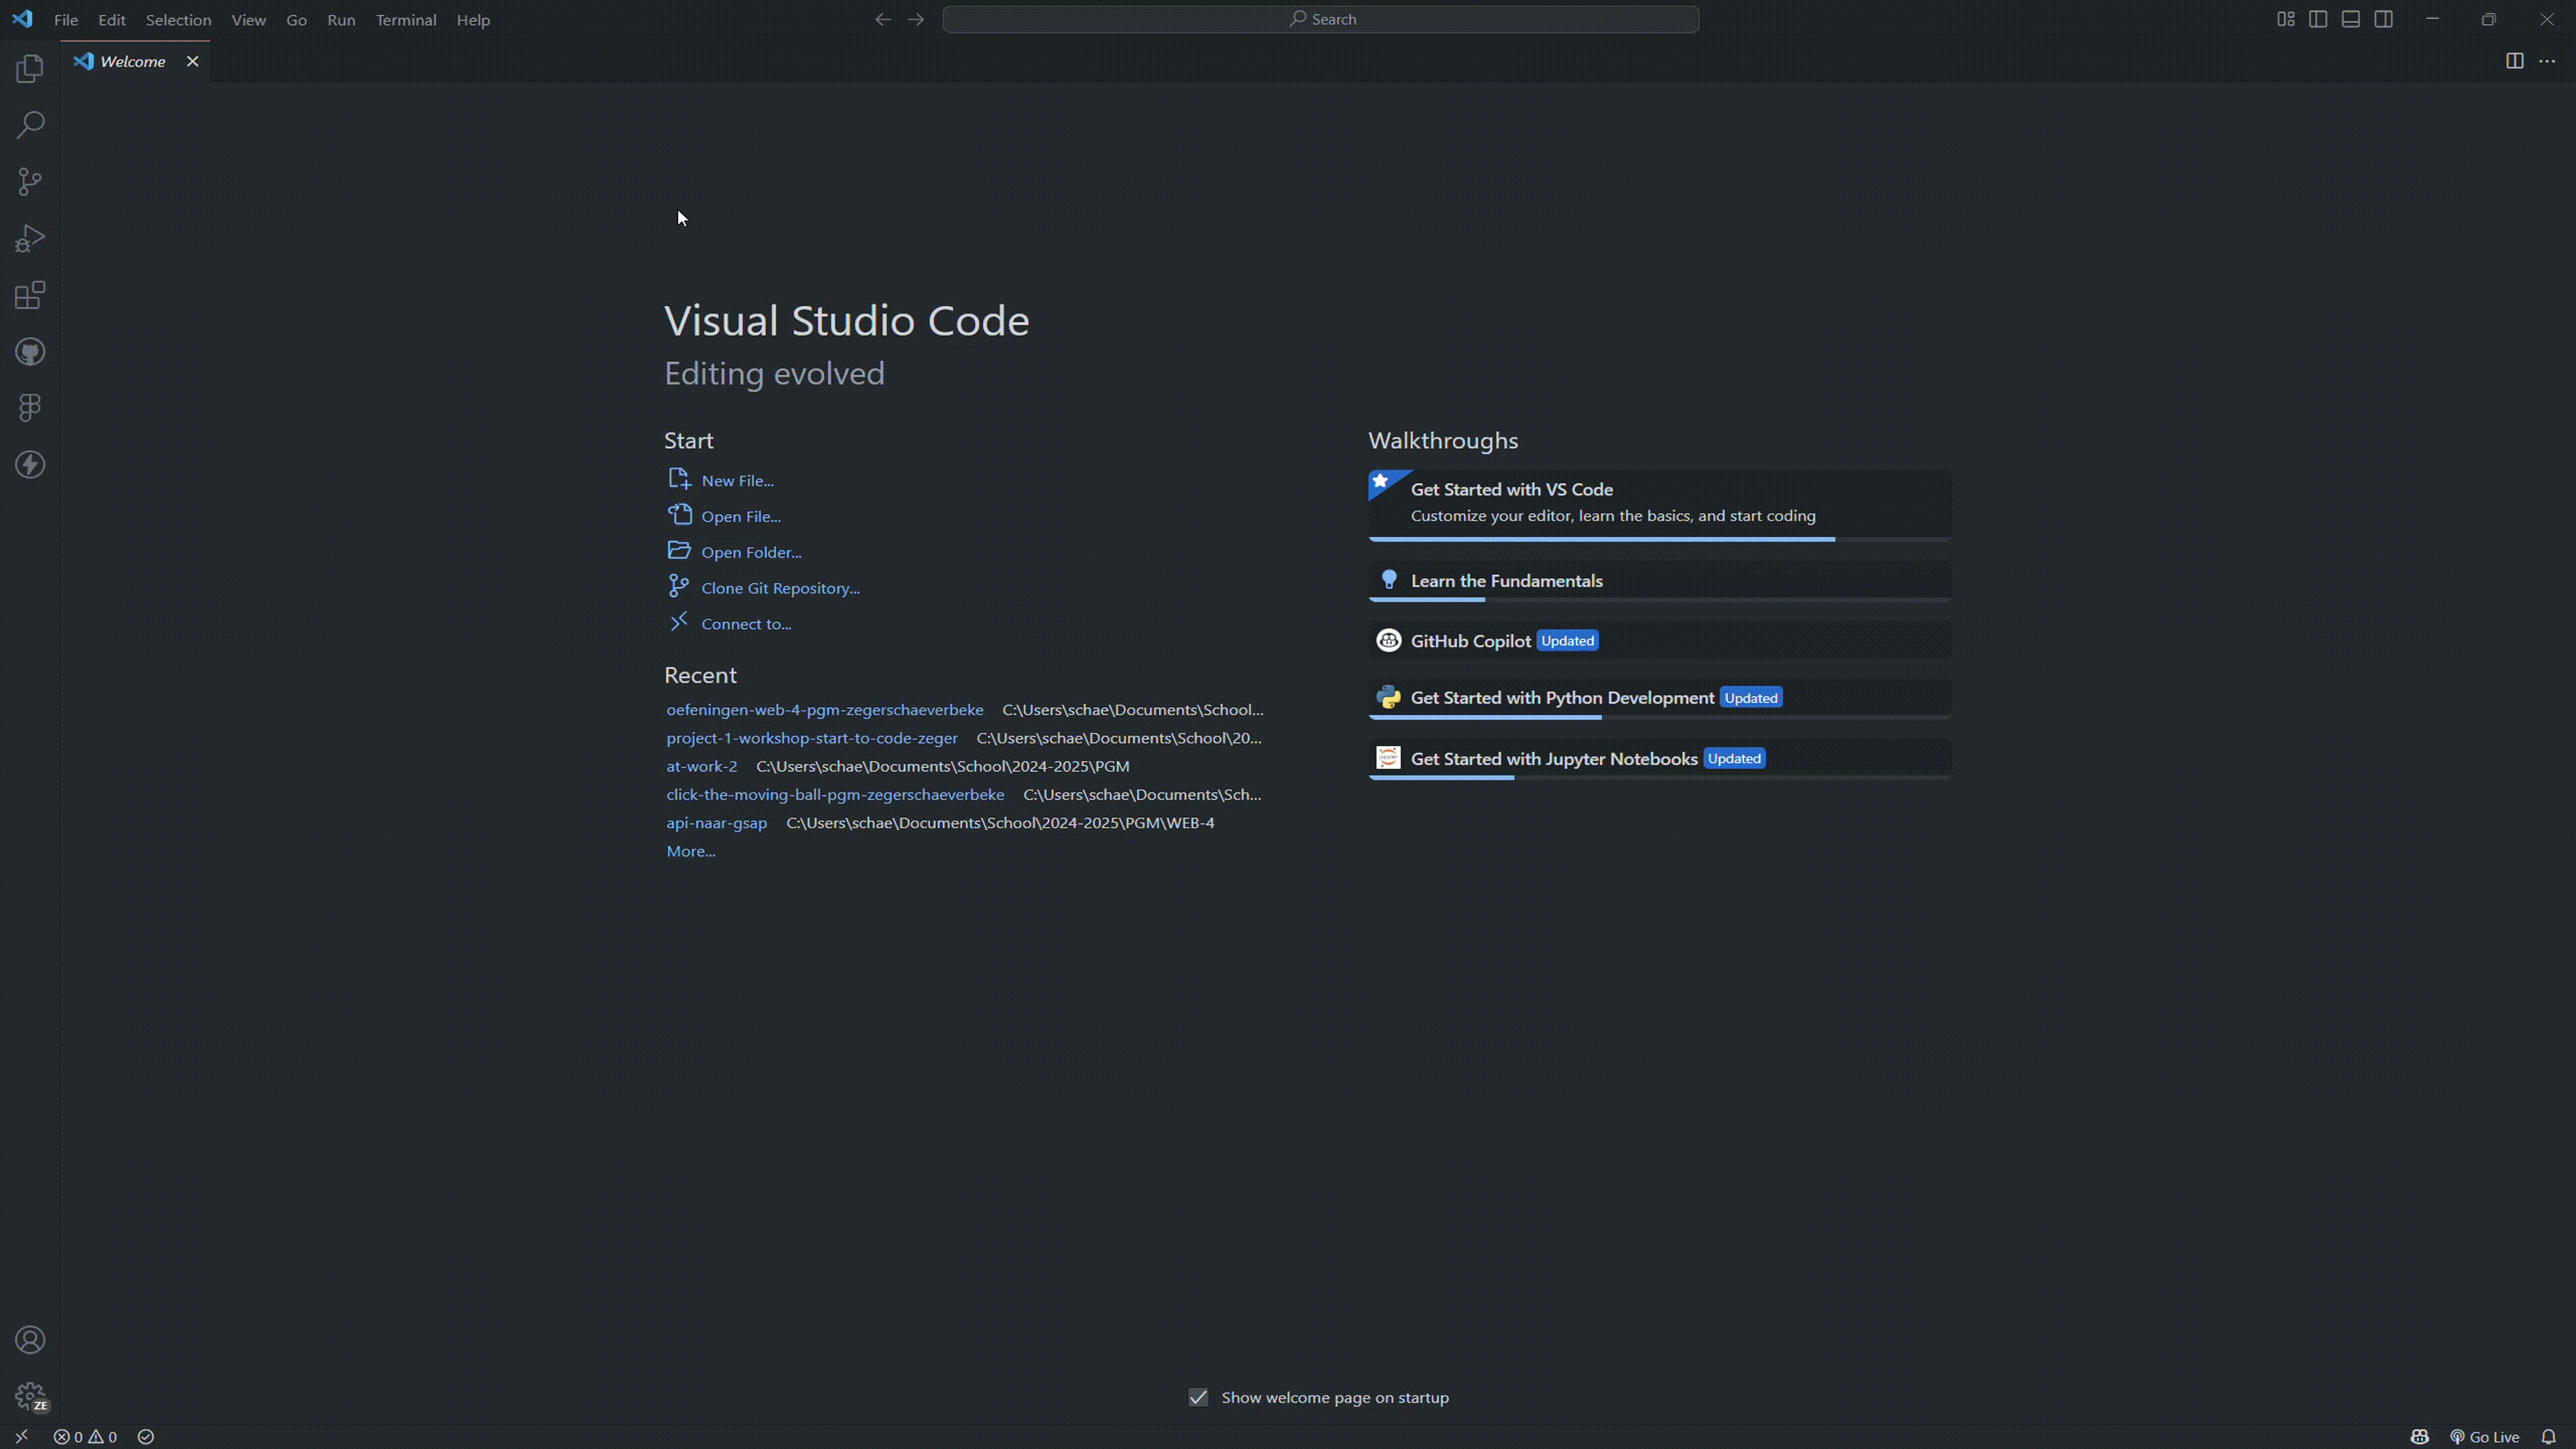The image size is (2576, 1449).
Task: Open the Figma extension view
Action: tap(30, 408)
